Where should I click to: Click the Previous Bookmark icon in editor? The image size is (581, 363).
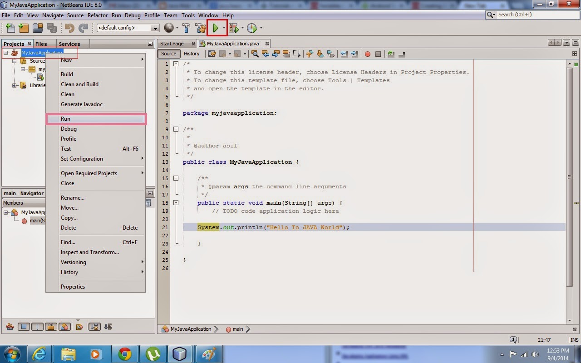310,54
